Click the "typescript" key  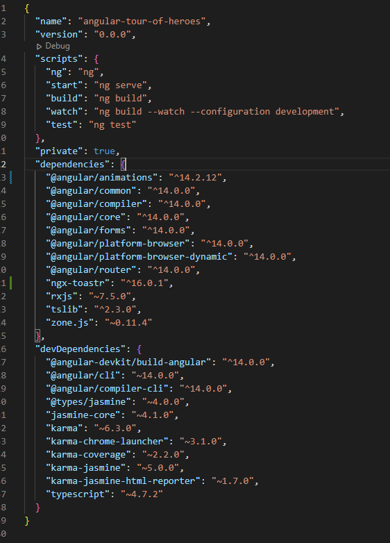[78, 494]
